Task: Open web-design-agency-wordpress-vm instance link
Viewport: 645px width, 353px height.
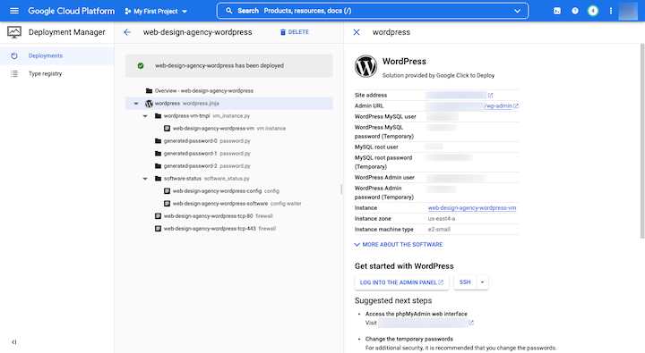Action: 472,207
